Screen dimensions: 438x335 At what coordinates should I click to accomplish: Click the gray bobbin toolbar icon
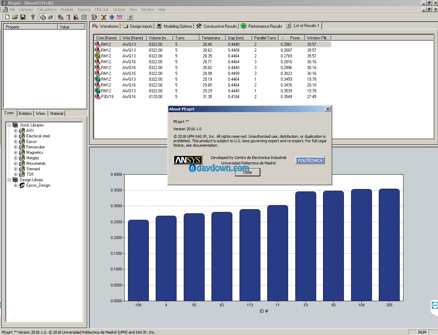[68, 17]
